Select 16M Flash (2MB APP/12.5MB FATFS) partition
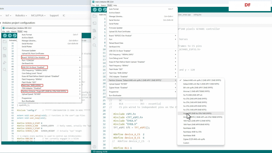272x153 pixels. point(201,121)
